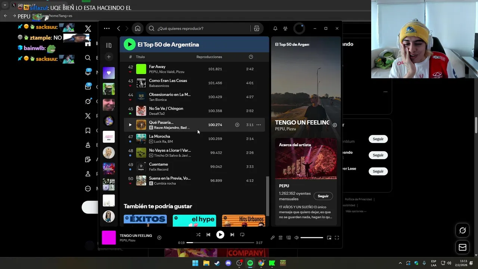This screenshot has width=478, height=269.
Task: Sort by duration clock icon header
Action: pyautogui.click(x=251, y=57)
